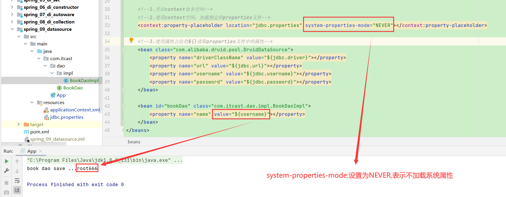Click location="jdbc.properties" attribute text
Screen dimensions: 506x197
point(264,26)
